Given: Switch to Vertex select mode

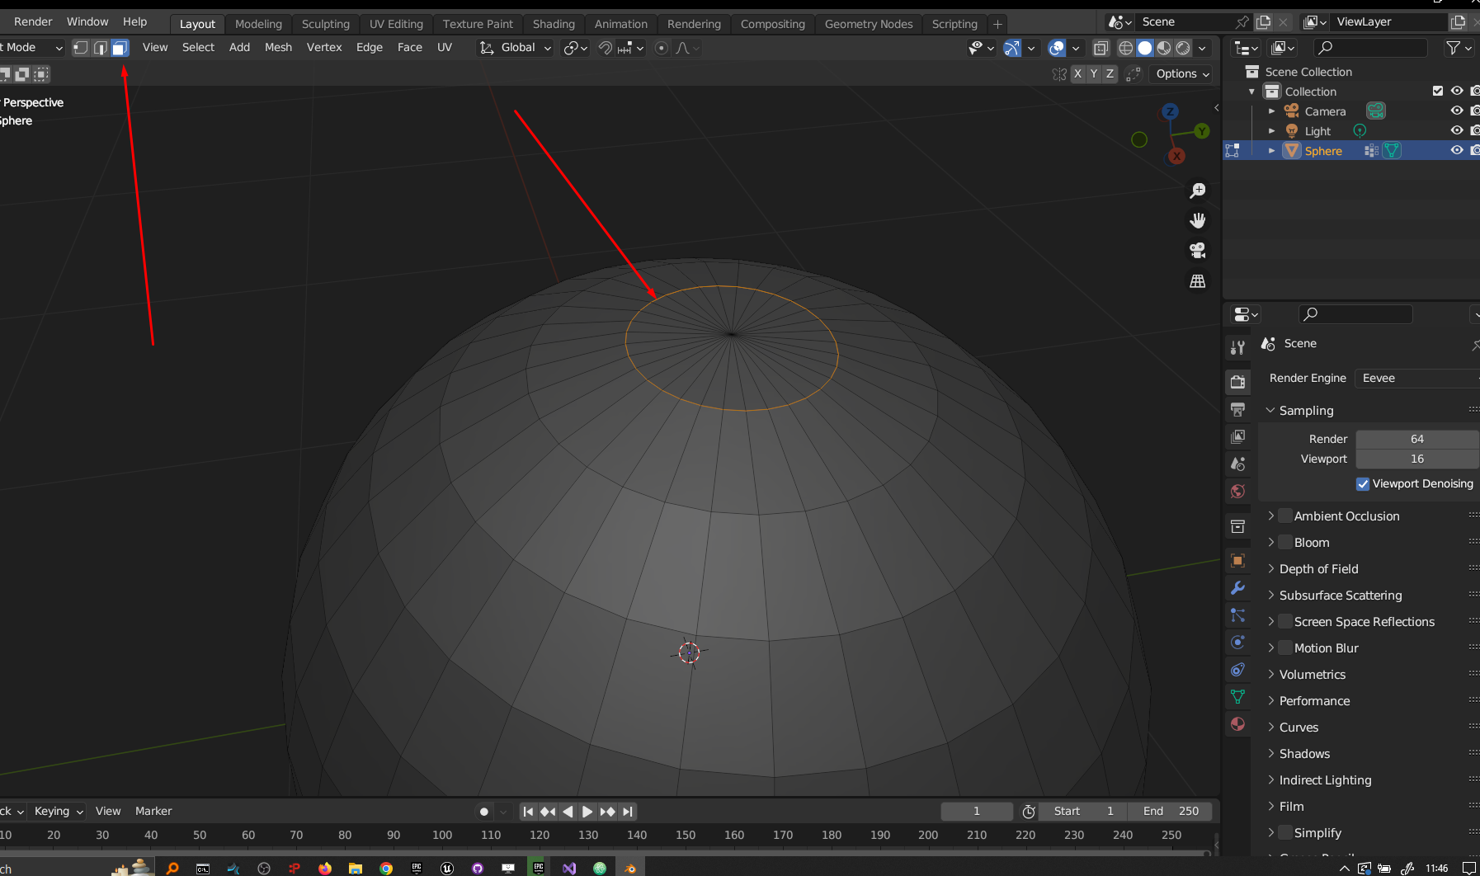Looking at the screenshot, I should (80, 48).
